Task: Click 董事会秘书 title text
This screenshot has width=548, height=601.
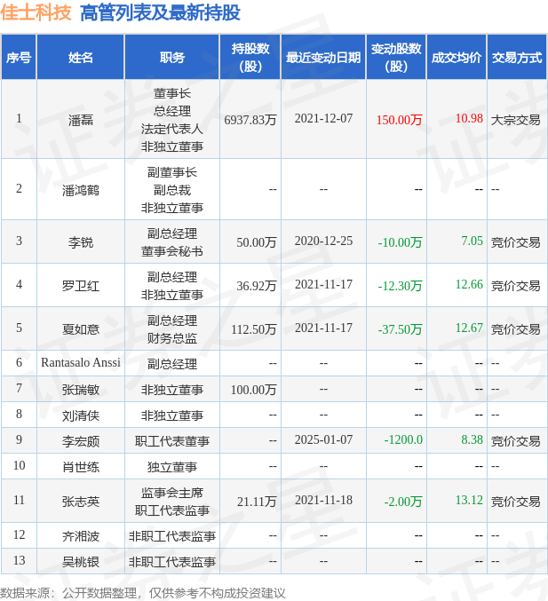Action: click(172, 251)
